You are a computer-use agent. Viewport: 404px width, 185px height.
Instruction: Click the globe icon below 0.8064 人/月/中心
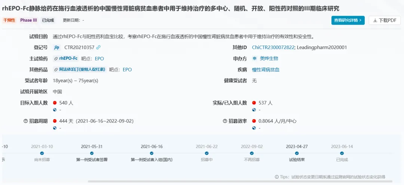click(x=254, y=128)
